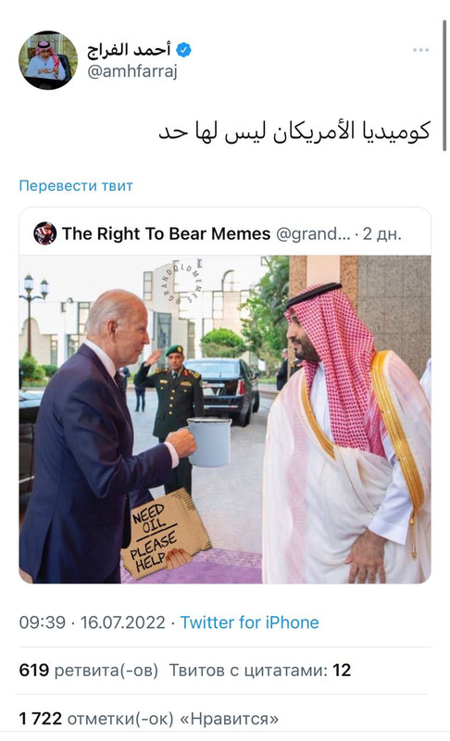Viewport: 450px width, 741px height.
Task: Click the Arabic tweet text
Action: [x=294, y=131]
